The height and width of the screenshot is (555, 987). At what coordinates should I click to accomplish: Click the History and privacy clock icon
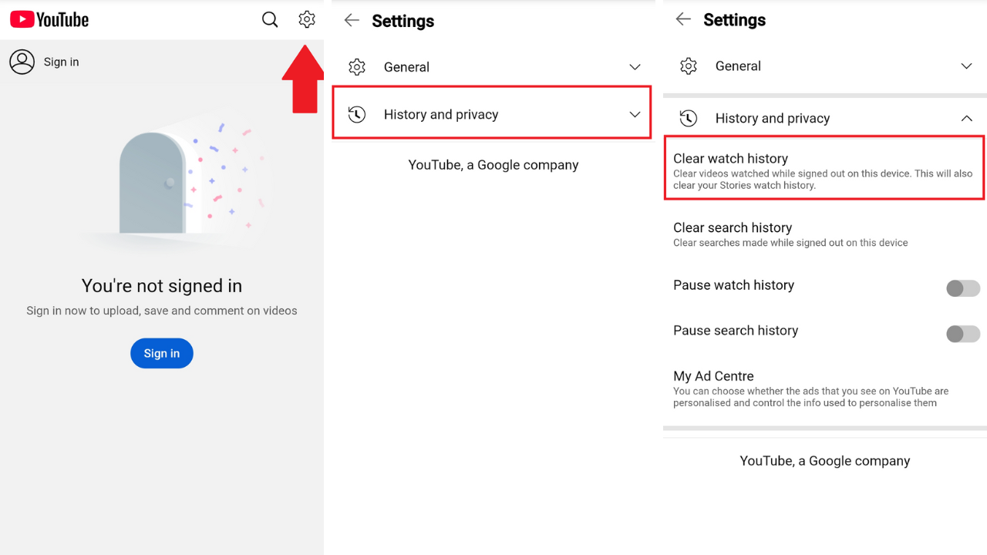(x=356, y=113)
